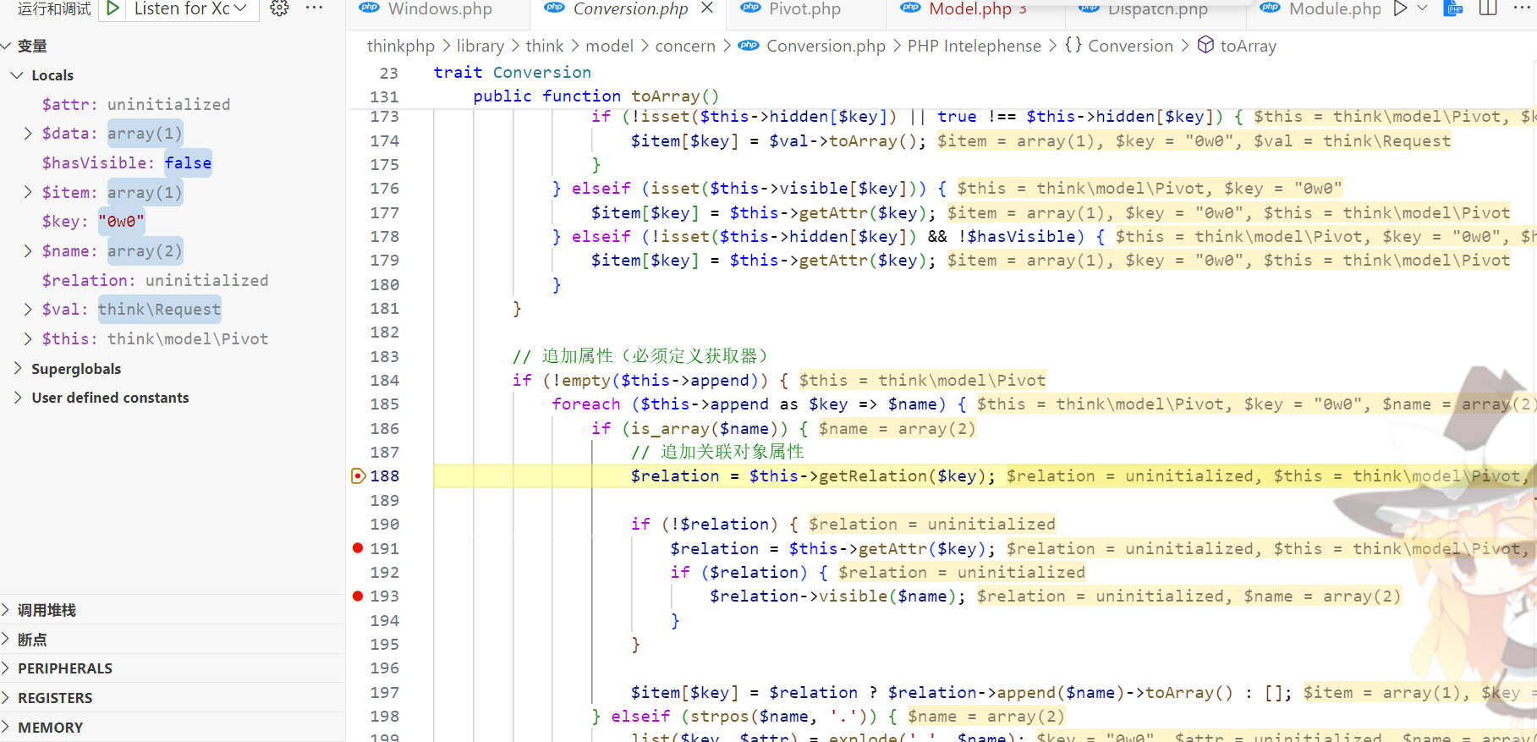
Task: Remove the breakpoint at line 193
Action: tap(358, 596)
